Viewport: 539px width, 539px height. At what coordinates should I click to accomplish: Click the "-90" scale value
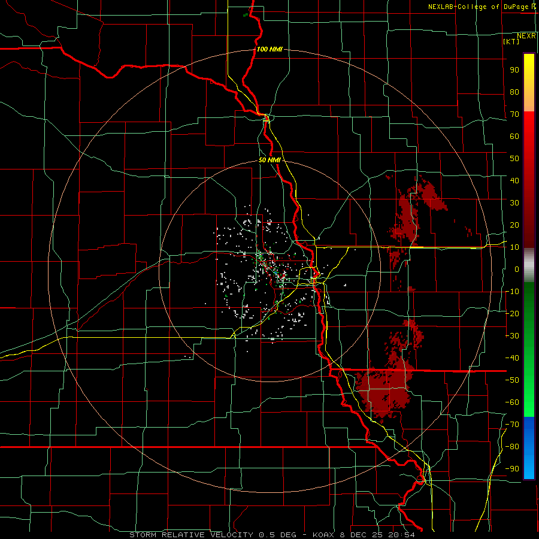point(512,469)
